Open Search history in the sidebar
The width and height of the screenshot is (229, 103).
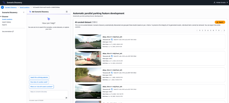6,22
